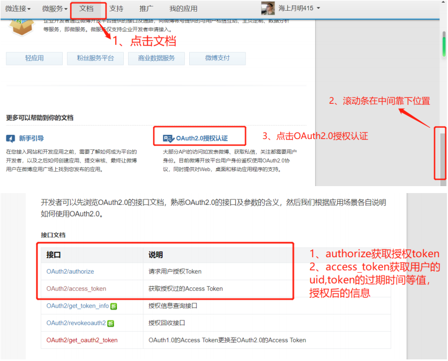
Task: Open the 支持 menu item
Action: pyautogui.click(x=116, y=9)
